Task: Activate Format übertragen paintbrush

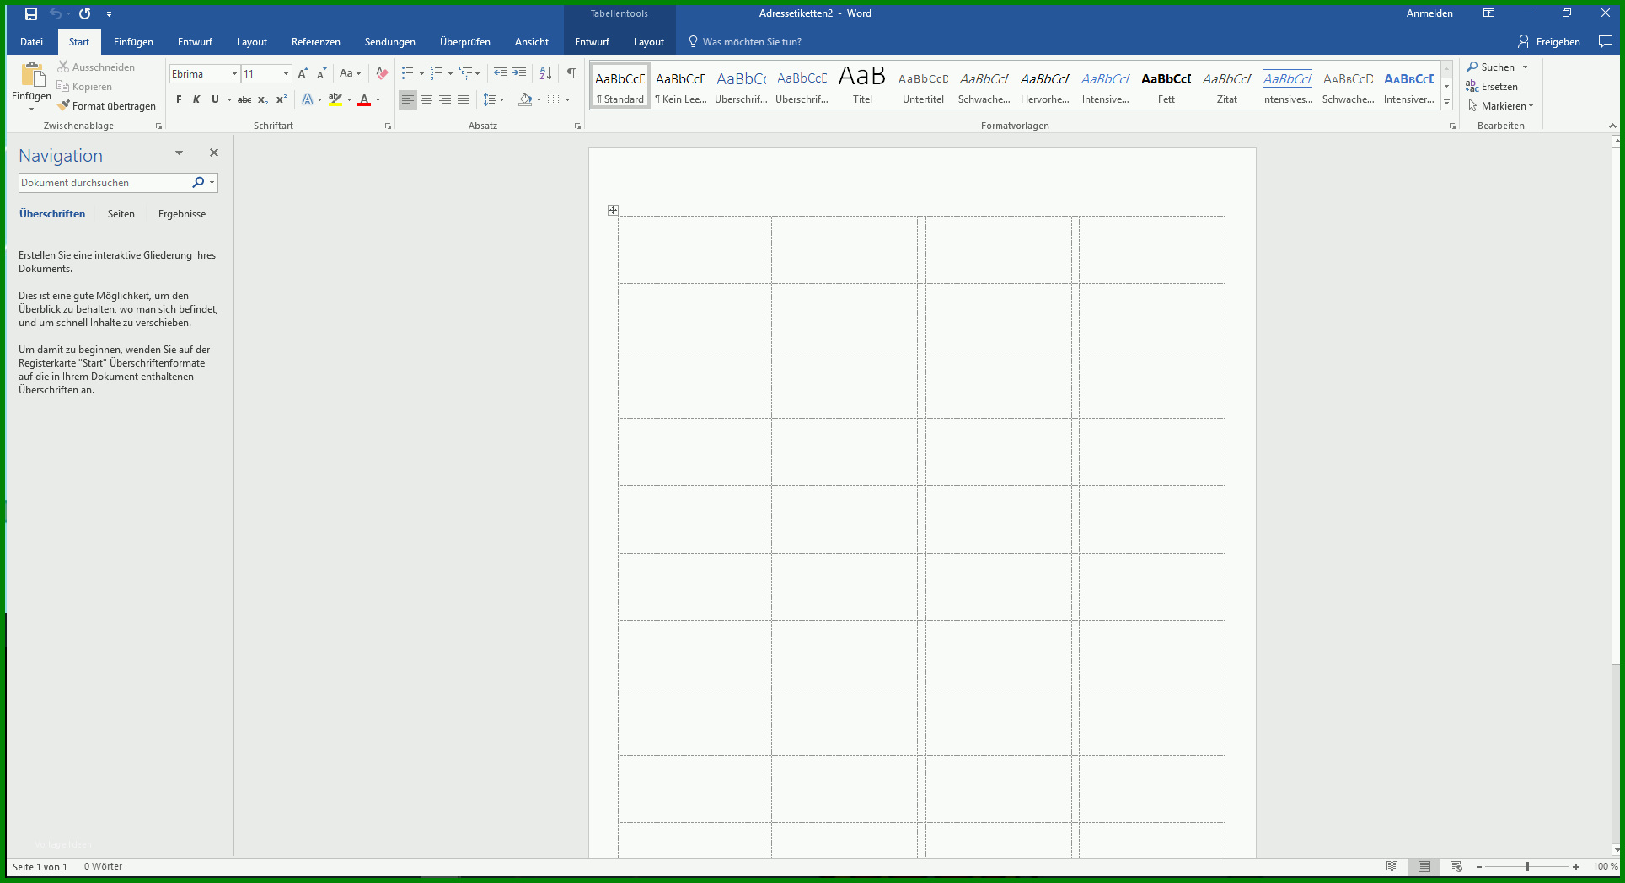Action: [x=106, y=105]
